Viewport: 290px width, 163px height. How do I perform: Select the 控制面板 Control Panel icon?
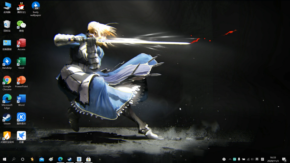7,45
